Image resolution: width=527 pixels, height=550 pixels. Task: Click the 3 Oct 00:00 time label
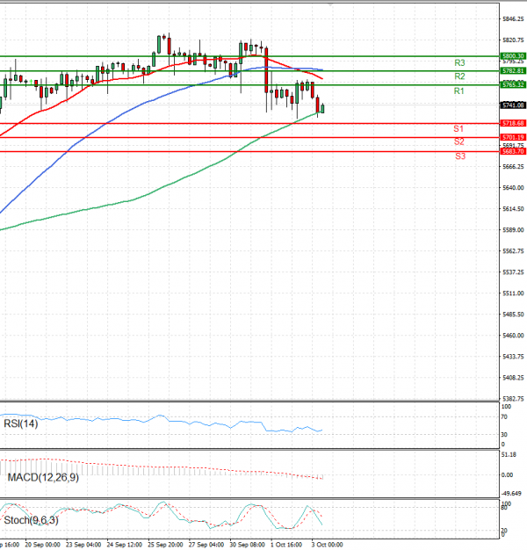[327, 545]
